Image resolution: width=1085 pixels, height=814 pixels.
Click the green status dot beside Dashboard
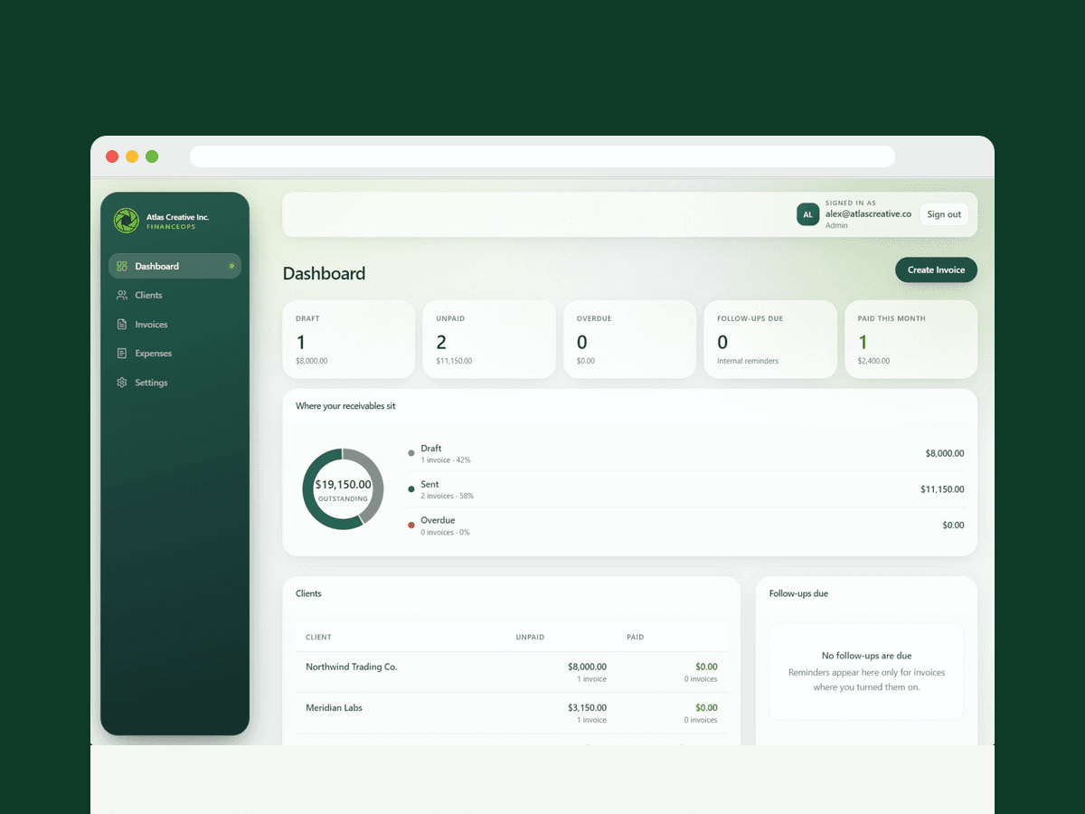tap(231, 266)
